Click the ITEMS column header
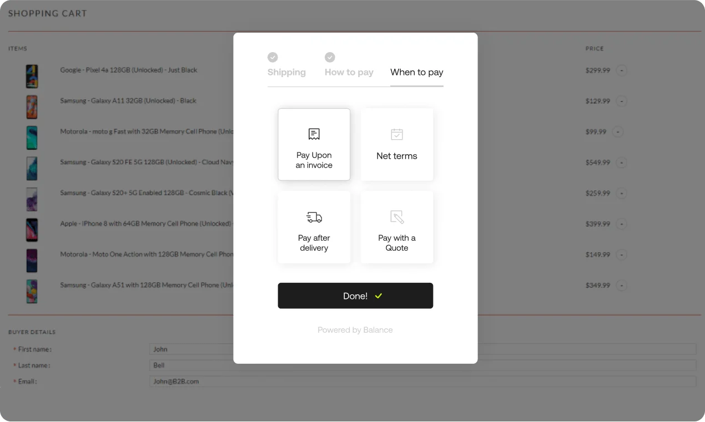This screenshot has width=705, height=422. pos(18,49)
